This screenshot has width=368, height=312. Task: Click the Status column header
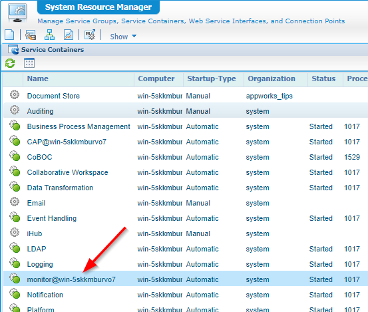pyautogui.click(x=323, y=78)
